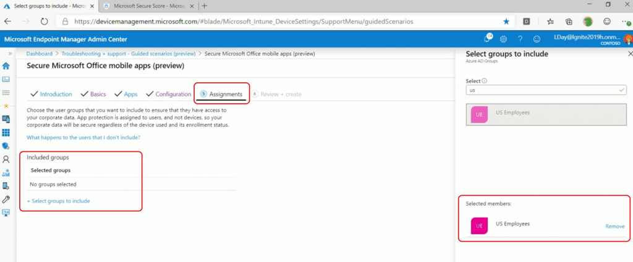Expand the left sidebar with double chevron
This screenshot has width=633, height=262.
coord(10,53)
